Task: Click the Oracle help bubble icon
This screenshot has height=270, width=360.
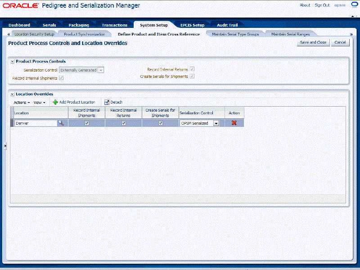Action: coord(355,4)
